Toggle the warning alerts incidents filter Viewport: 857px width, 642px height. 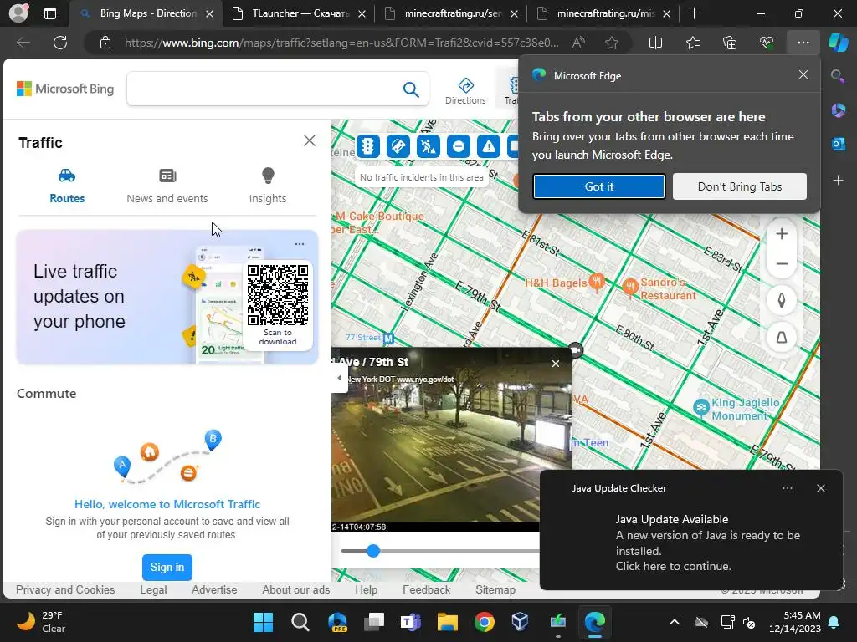point(488,146)
